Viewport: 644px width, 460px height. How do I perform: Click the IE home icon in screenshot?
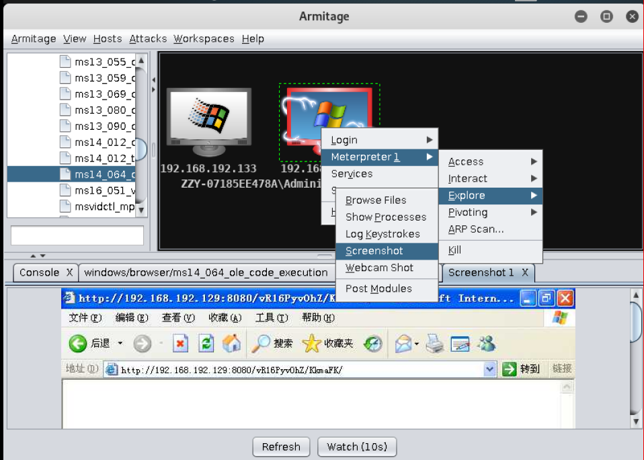pyautogui.click(x=232, y=343)
